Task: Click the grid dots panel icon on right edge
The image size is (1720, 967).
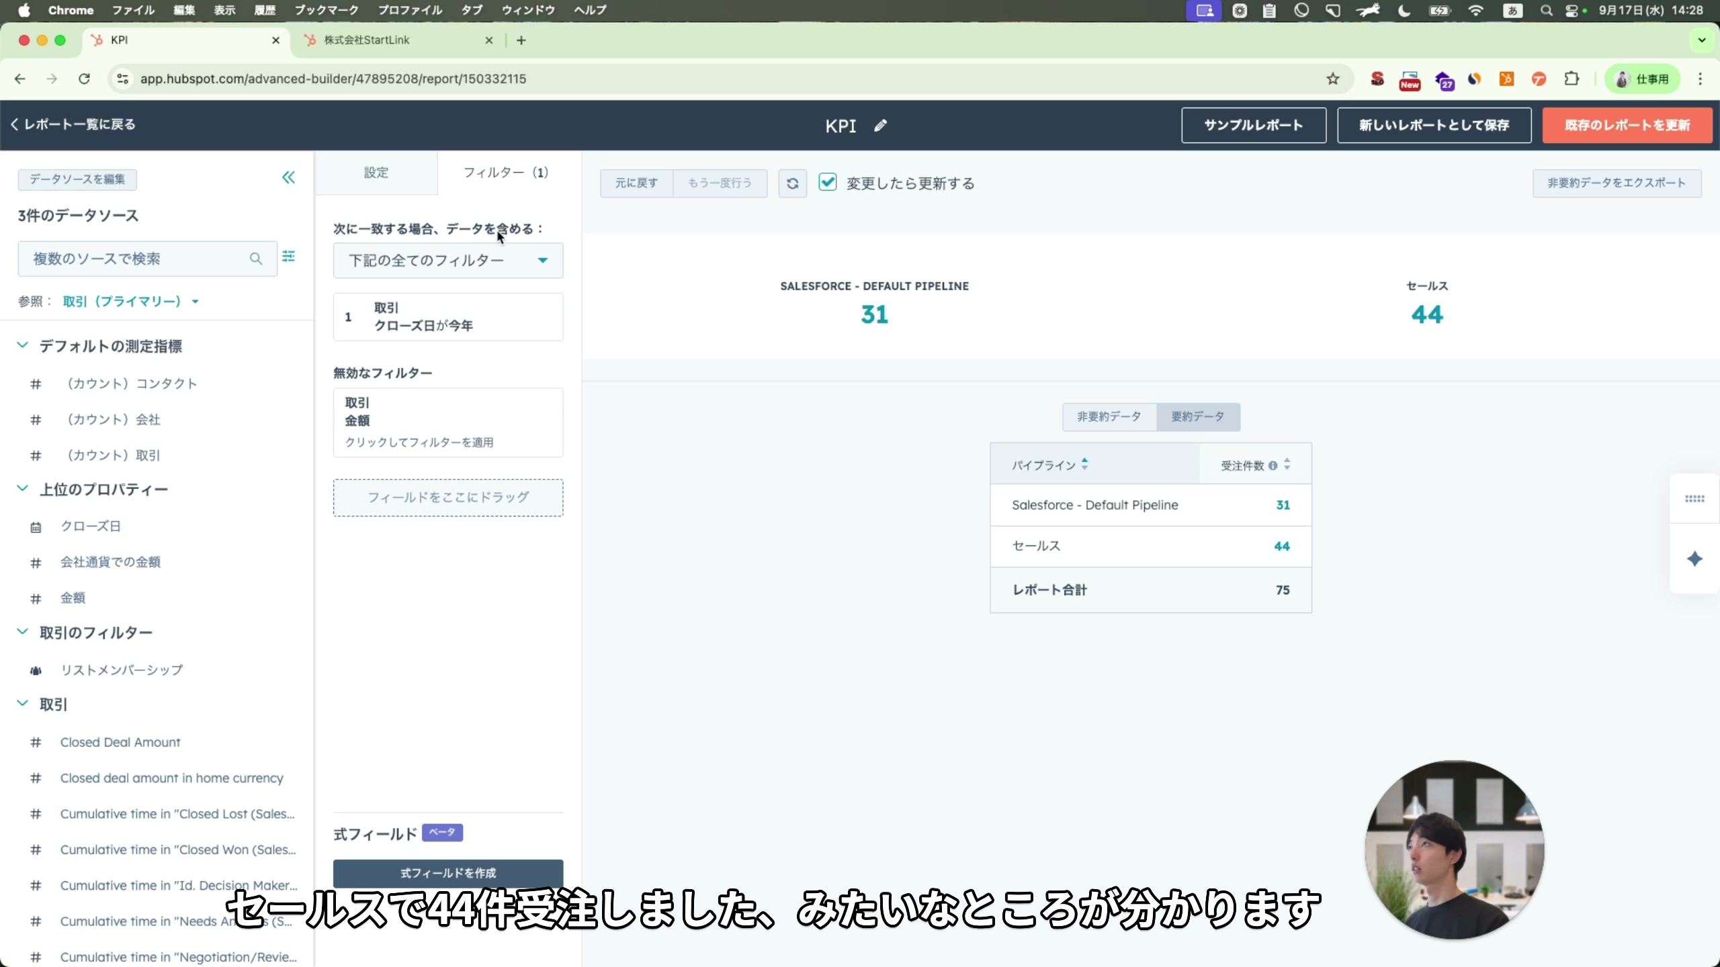Action: coord(1694,498)
